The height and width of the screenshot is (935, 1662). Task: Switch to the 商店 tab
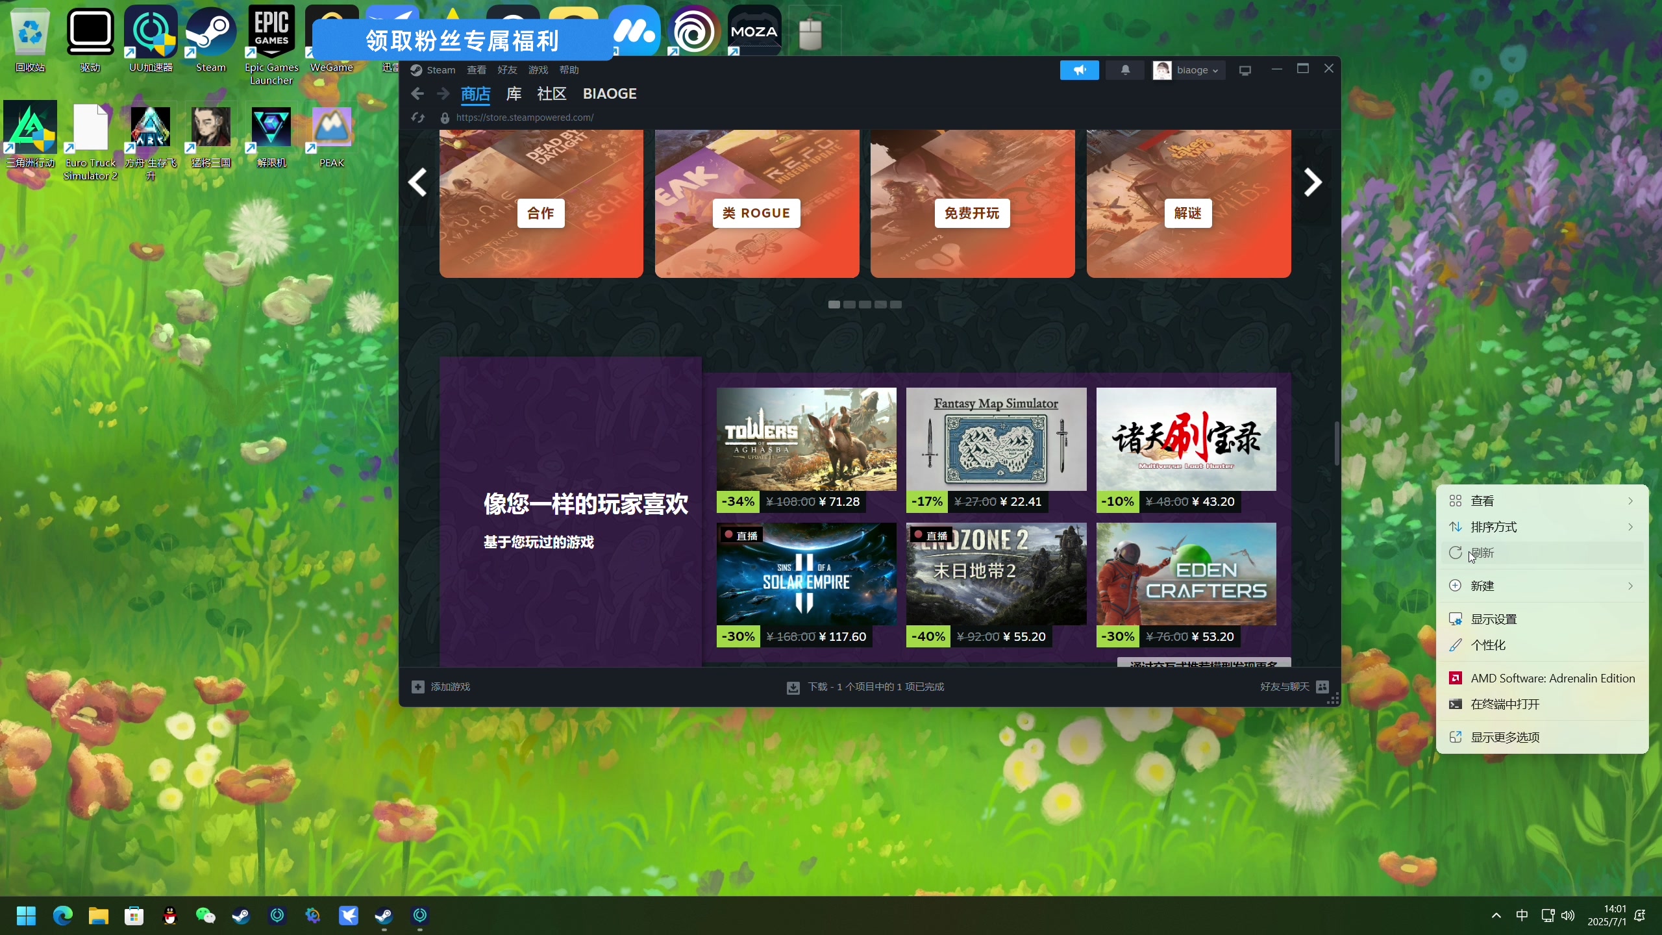click(475, 94)
